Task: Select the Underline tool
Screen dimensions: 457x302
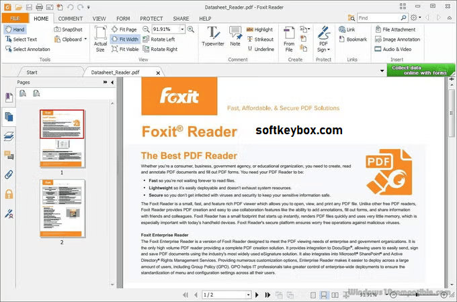Action: point(261,49)
